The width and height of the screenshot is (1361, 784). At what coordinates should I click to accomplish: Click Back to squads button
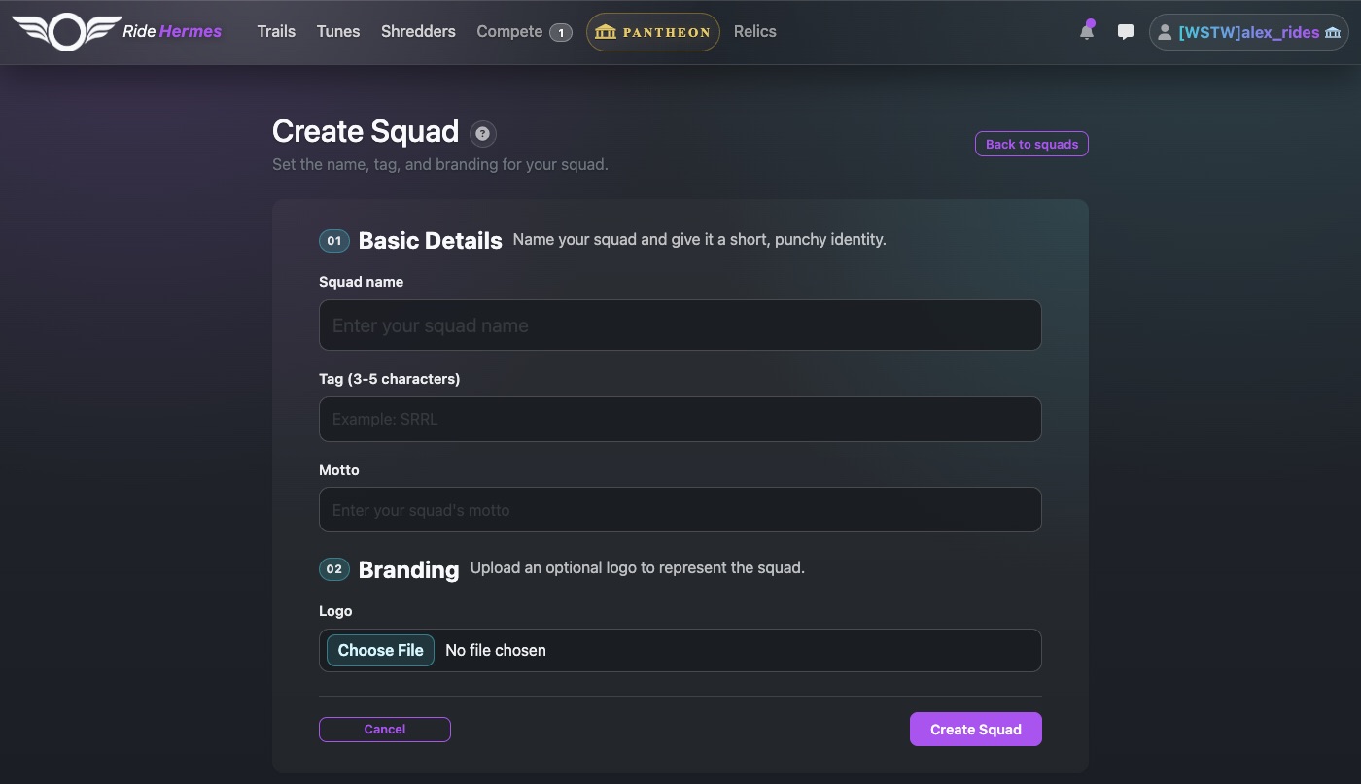[1031, 144]
